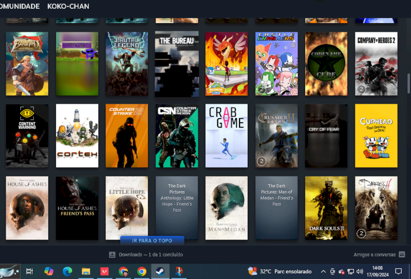The width and height of the screenshot is (411, 279).
Task: Open the KOKO-CHAN profile tab
Action: [x=68, y=7]
